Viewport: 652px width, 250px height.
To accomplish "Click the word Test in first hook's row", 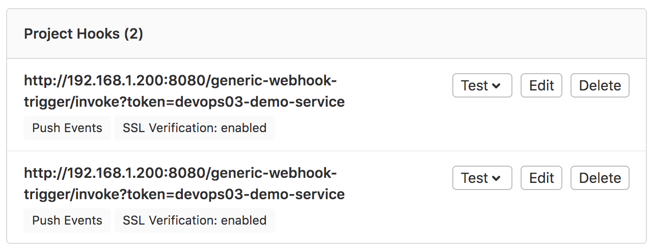I will (475, 85).
